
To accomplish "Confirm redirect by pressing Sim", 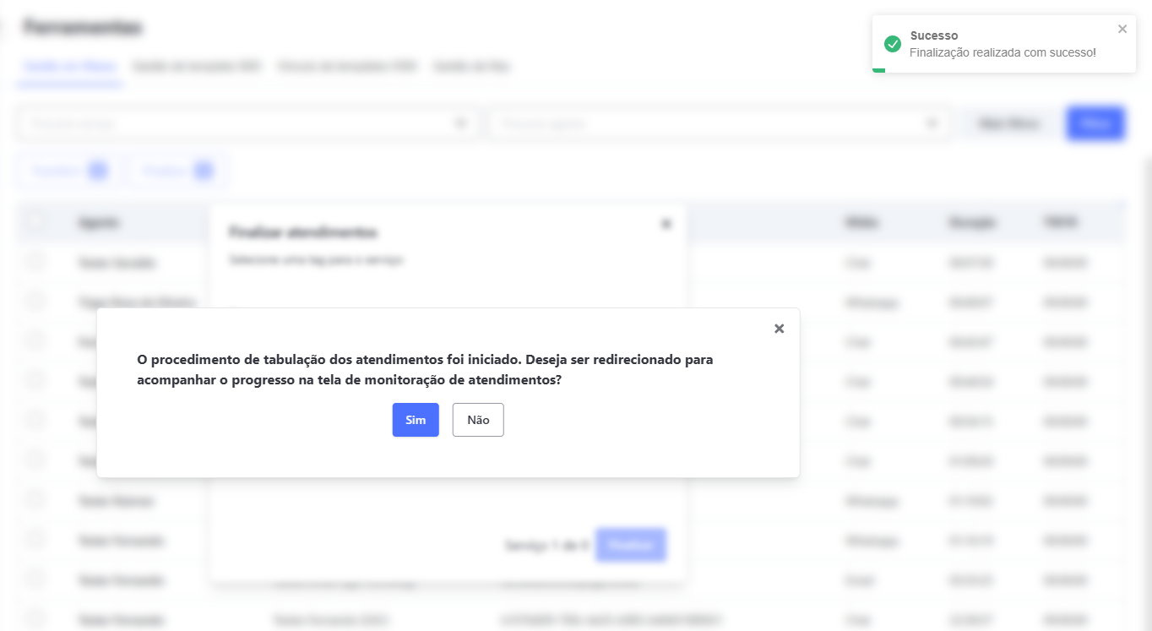I will (416, 420).
